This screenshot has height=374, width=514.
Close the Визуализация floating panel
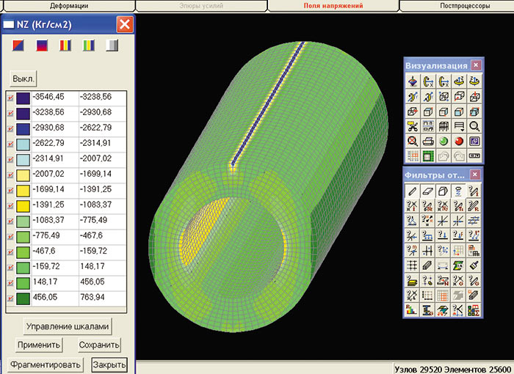tap(475, 65)
